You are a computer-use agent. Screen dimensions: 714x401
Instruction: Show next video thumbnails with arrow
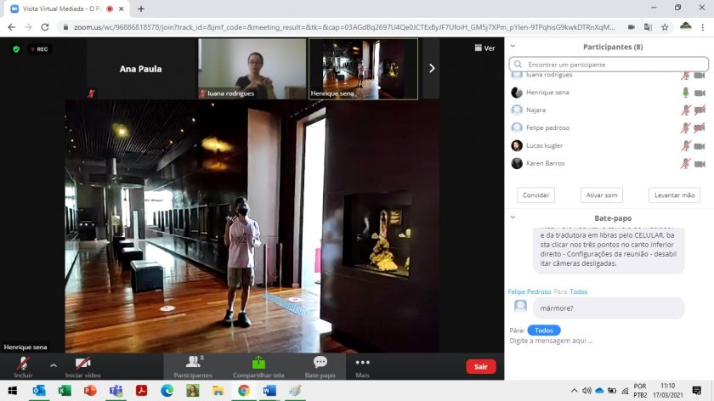[x=432, y=68]
